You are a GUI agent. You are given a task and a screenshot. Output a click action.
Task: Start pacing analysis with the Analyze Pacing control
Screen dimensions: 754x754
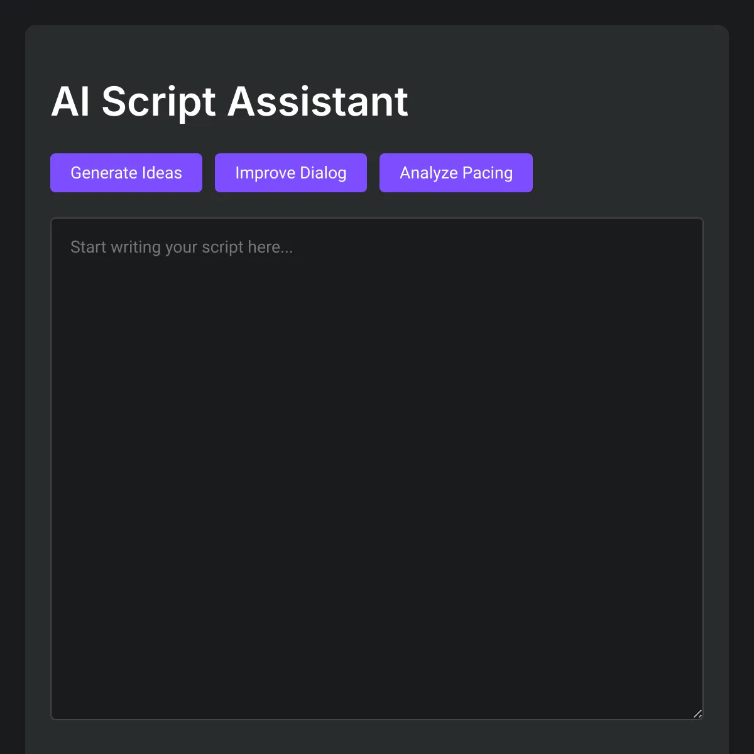(456, 172)
